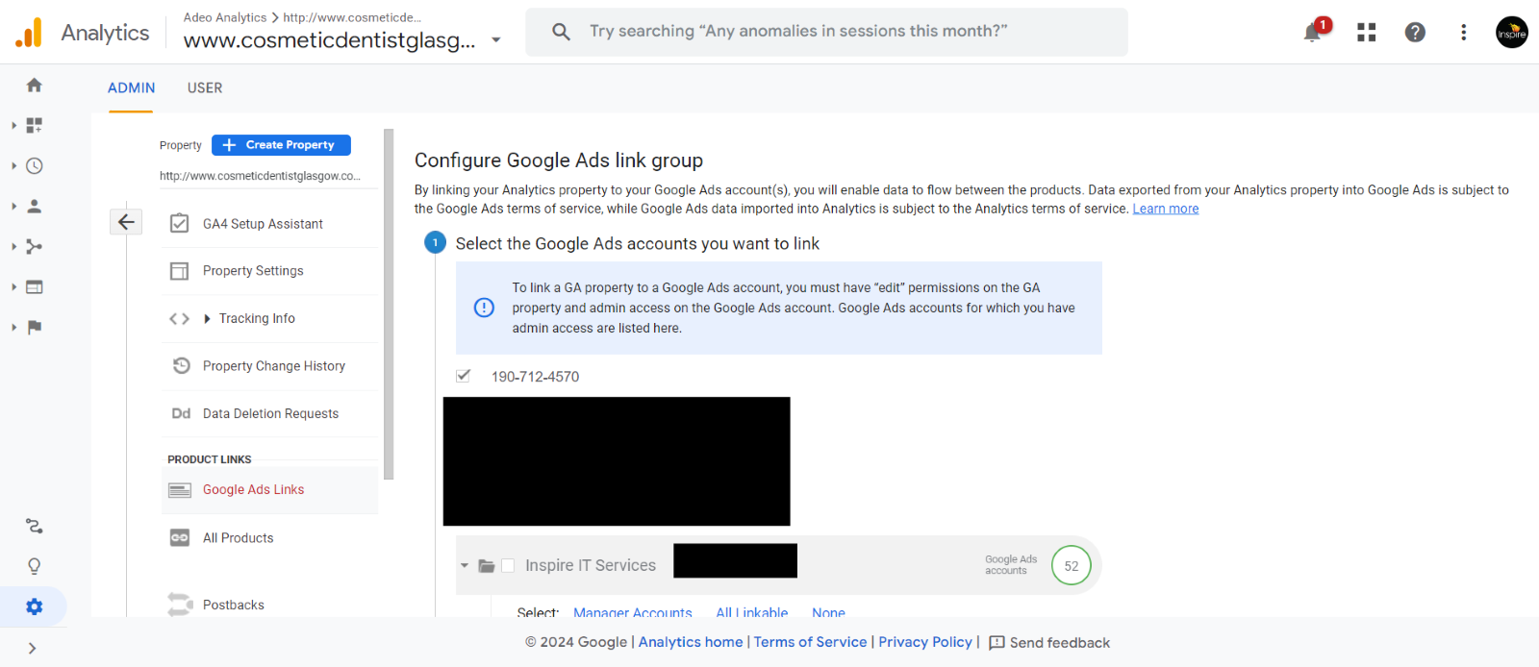Open Data Deletion Requests menu item
1539x667 pixels.
coord(269,414)
